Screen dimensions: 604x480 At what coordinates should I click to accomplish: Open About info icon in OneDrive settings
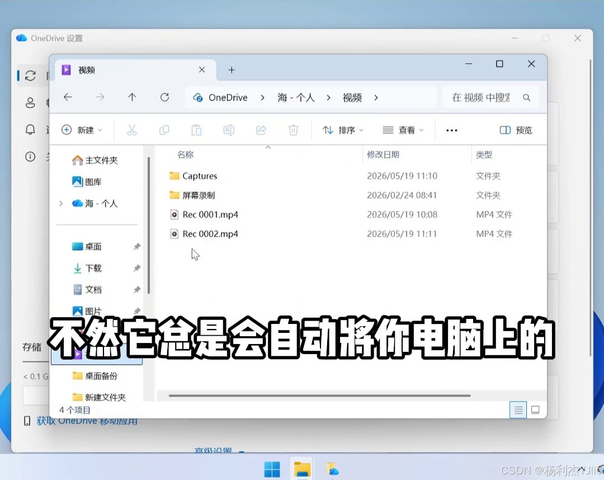(x=30, y=157)
